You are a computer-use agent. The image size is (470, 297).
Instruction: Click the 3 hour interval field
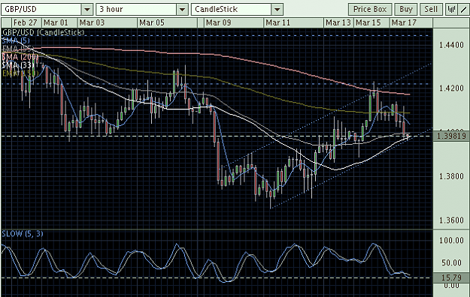point(136,10)
